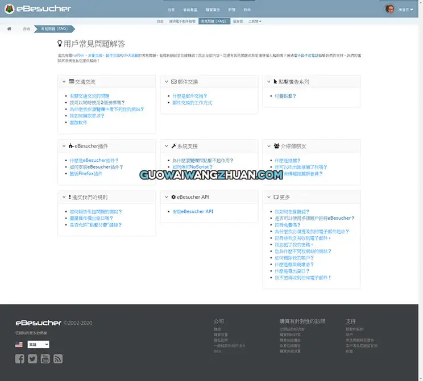Open link 舊版Firefox插件

coord(86,174)
